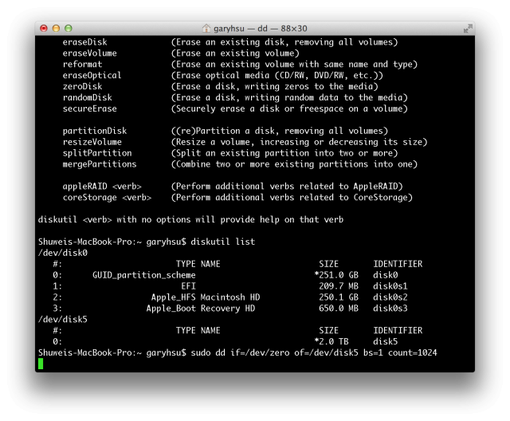The height and width of the screenshot is (421, 510).
Task: Click the '*2.0 TB' size value
Action: coord(331,341)
